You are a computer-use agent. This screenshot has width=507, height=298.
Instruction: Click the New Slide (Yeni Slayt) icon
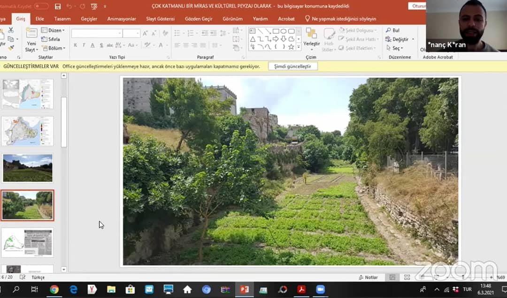tap(31, 34)
